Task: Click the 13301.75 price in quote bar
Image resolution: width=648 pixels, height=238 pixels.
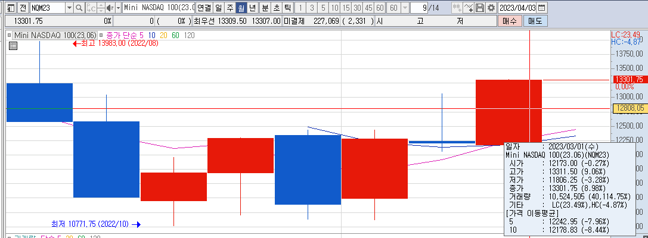Action: tap(28, 21)
